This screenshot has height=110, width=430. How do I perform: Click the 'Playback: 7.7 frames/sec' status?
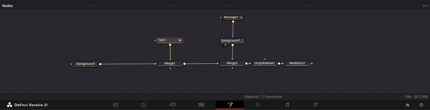point(263,97)
